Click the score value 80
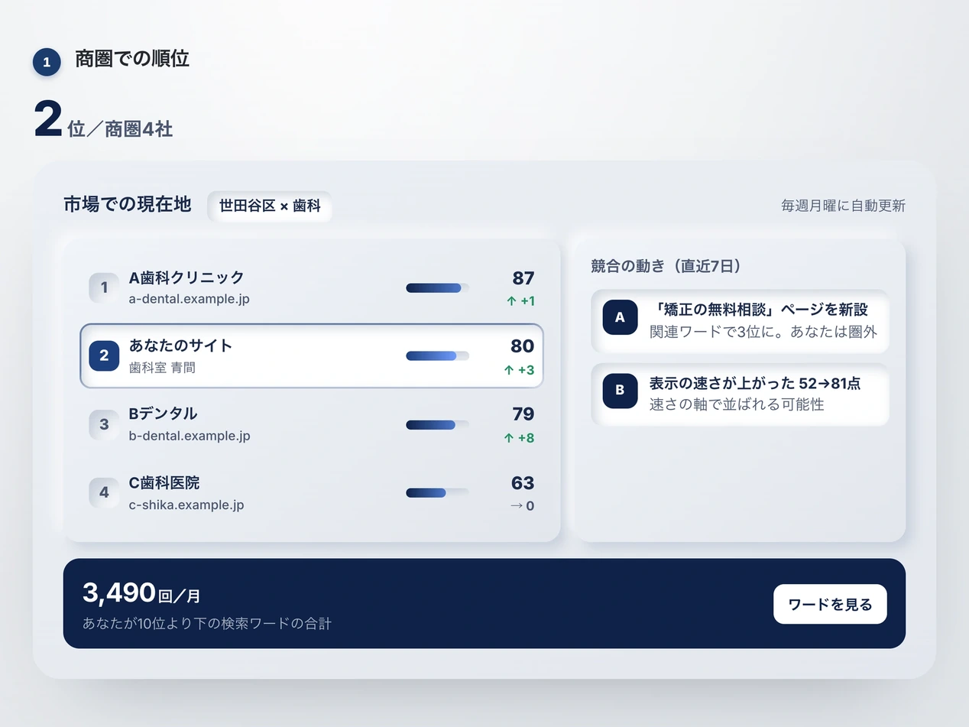969x727 pixels. coord(523,346)
